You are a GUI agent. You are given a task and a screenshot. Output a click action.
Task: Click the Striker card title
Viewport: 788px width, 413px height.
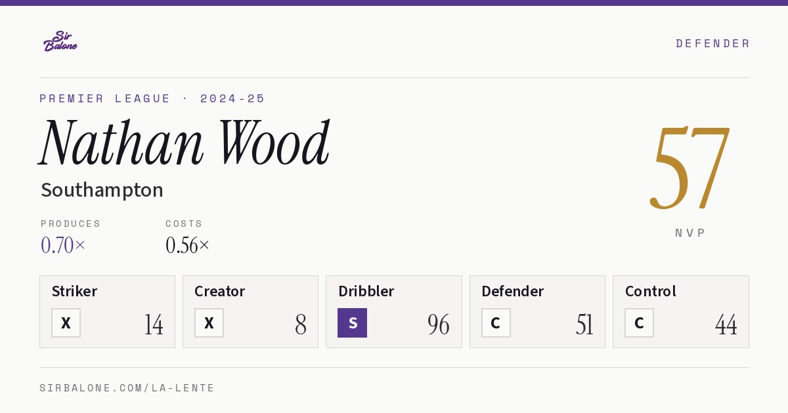(x=74, y=291)
